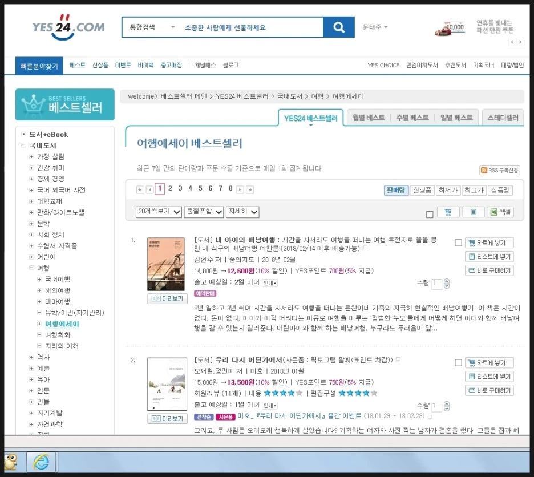Switch to 월별 베스트 tab

point(369,118)
